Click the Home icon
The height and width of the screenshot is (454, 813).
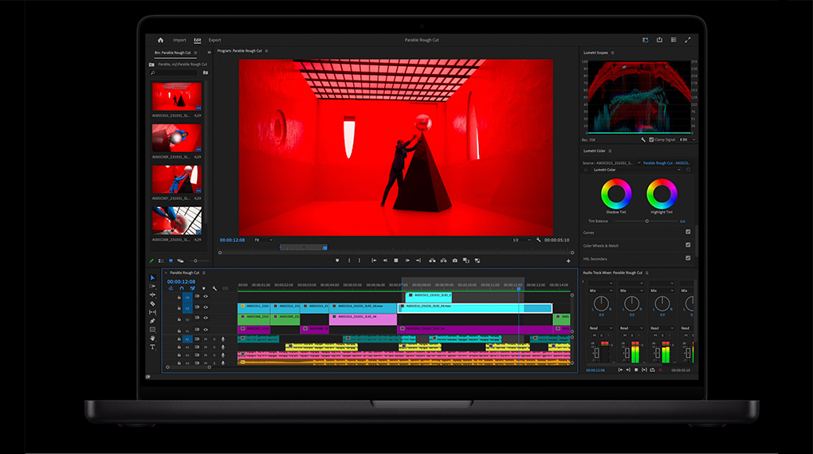click(x=160, y=40)
